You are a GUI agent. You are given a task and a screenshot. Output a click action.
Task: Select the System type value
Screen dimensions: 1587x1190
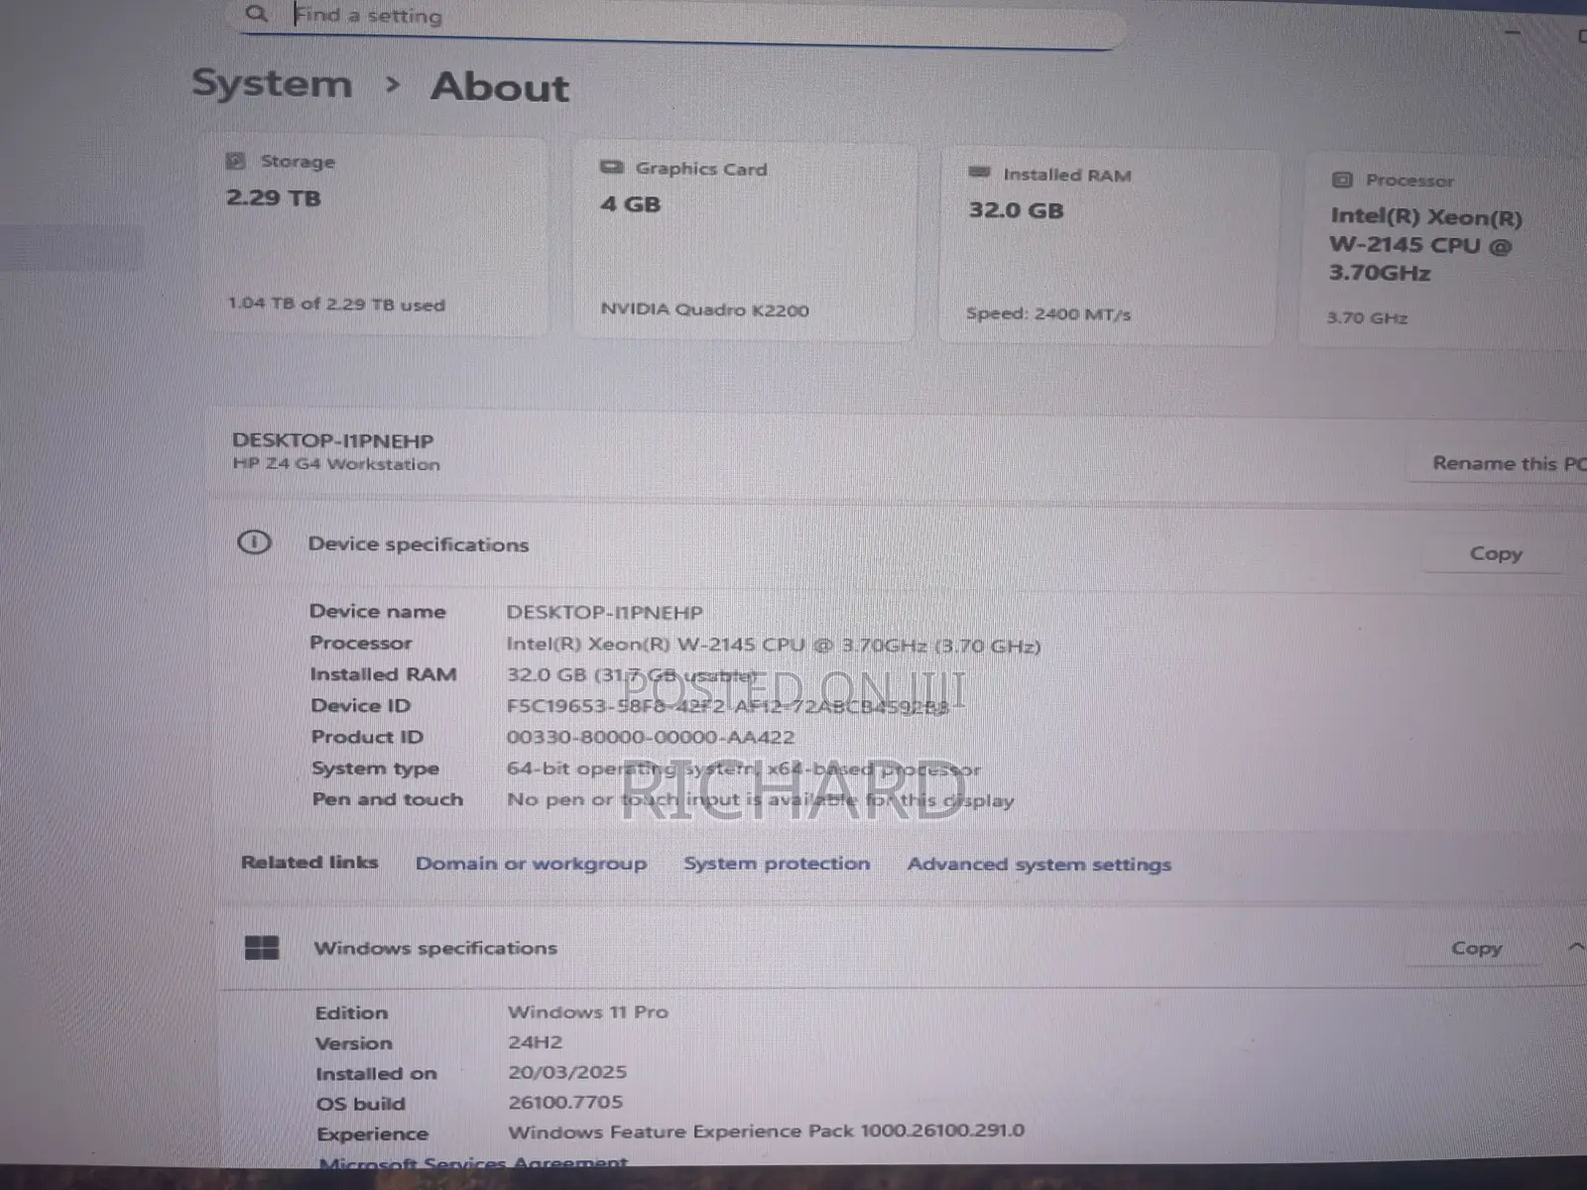click(x=743, y=769)
